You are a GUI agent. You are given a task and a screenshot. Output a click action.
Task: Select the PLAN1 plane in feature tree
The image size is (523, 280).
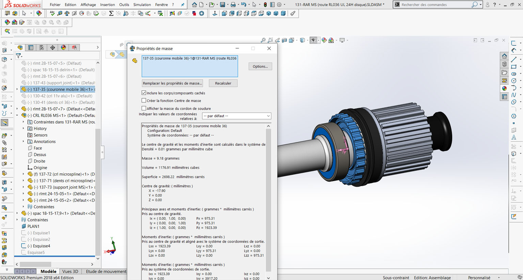33,226
